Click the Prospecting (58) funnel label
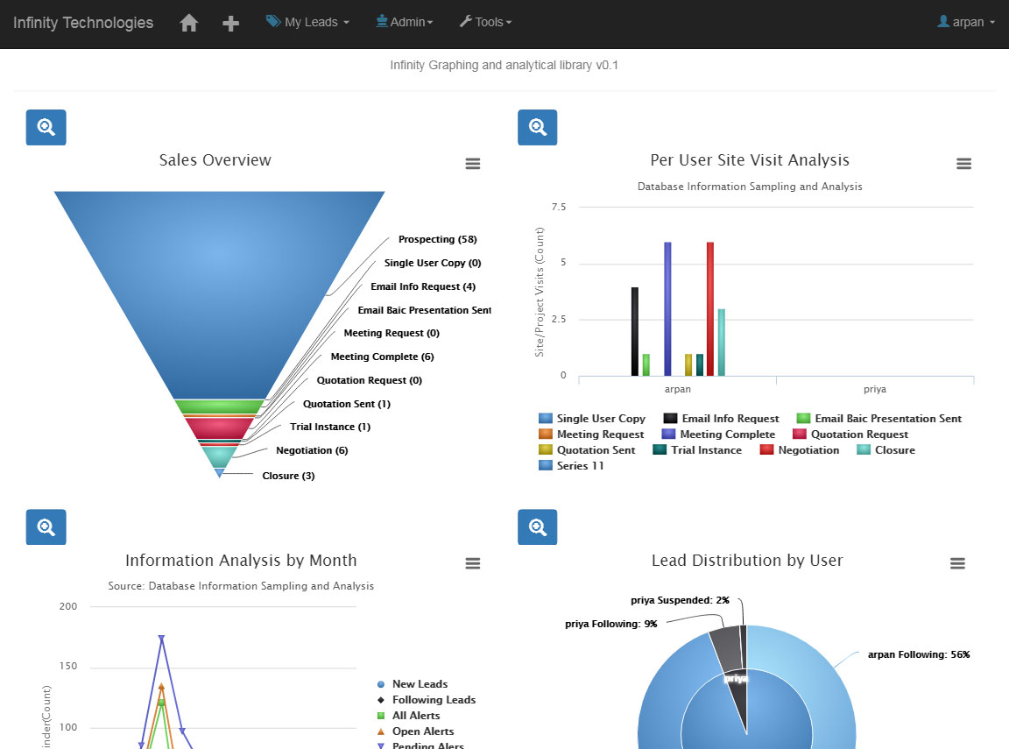The image size is (1009, 749). pyautogui.click(x=438, y=239)
